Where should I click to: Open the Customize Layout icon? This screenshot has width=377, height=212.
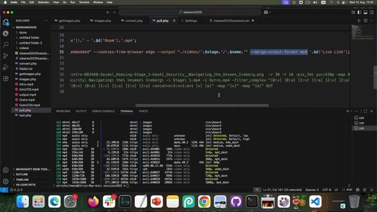[x=353, y=12]
